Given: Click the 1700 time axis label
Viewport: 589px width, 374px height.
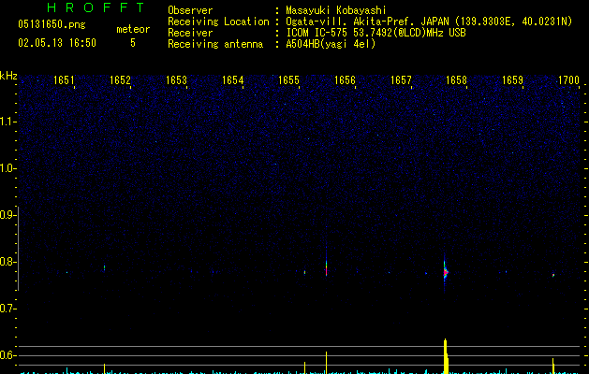Looking at the screenshot, I should 568,80.
